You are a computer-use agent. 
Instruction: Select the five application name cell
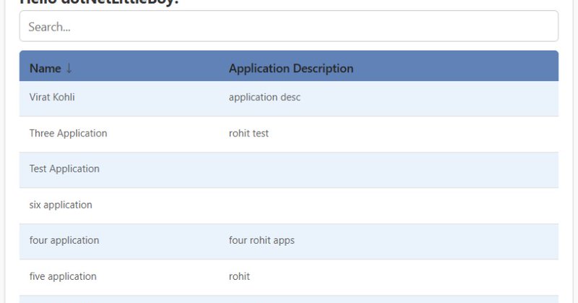coord(63,276)
